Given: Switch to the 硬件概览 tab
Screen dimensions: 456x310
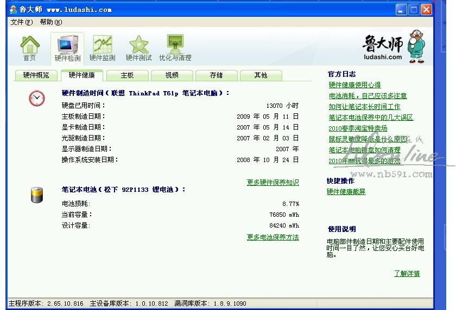Looking at the screenshot, I should [x=36, y=75].
